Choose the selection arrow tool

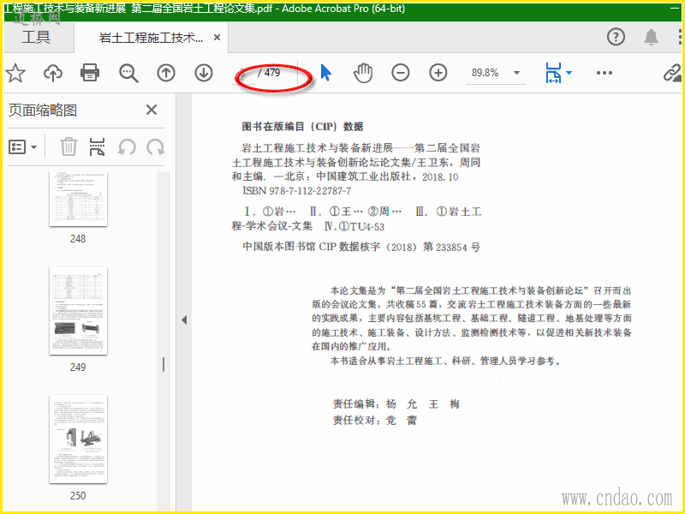coord(326,73)
